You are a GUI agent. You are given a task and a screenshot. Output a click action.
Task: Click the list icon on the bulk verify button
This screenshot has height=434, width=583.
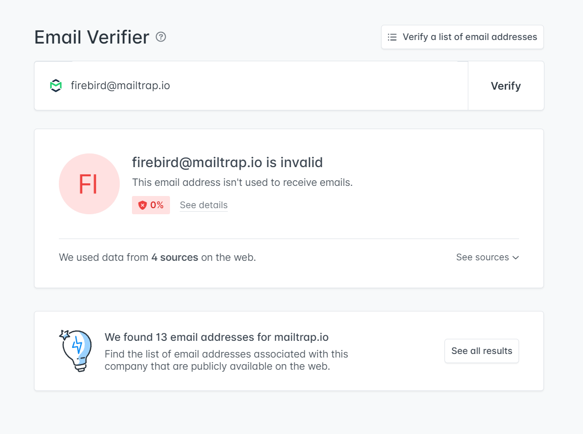coord(392,36)
